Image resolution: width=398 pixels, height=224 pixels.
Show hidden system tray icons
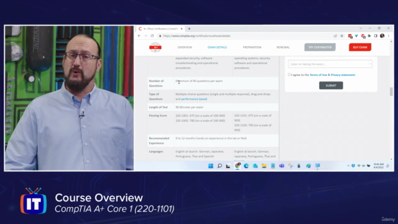click(348, 166)
